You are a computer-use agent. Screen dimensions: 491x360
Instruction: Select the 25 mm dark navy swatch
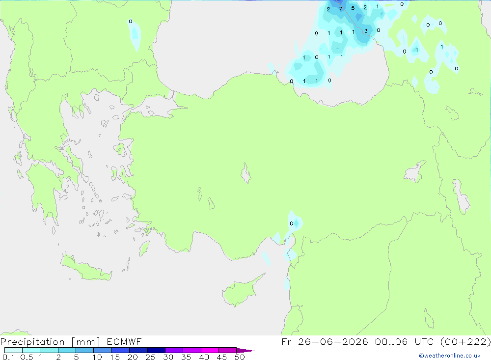click(156, 350)
